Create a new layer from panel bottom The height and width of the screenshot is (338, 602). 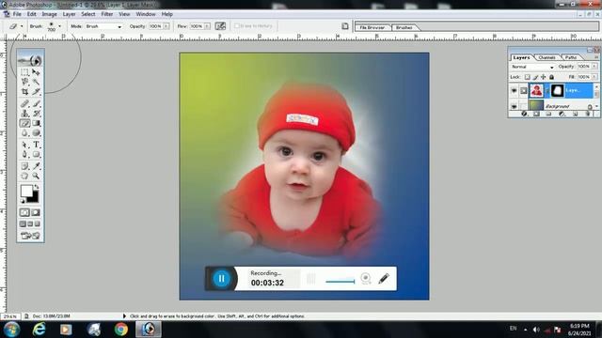575,115
